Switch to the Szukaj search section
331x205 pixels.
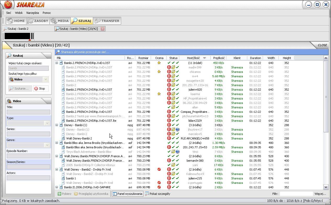tap(81, 21)
